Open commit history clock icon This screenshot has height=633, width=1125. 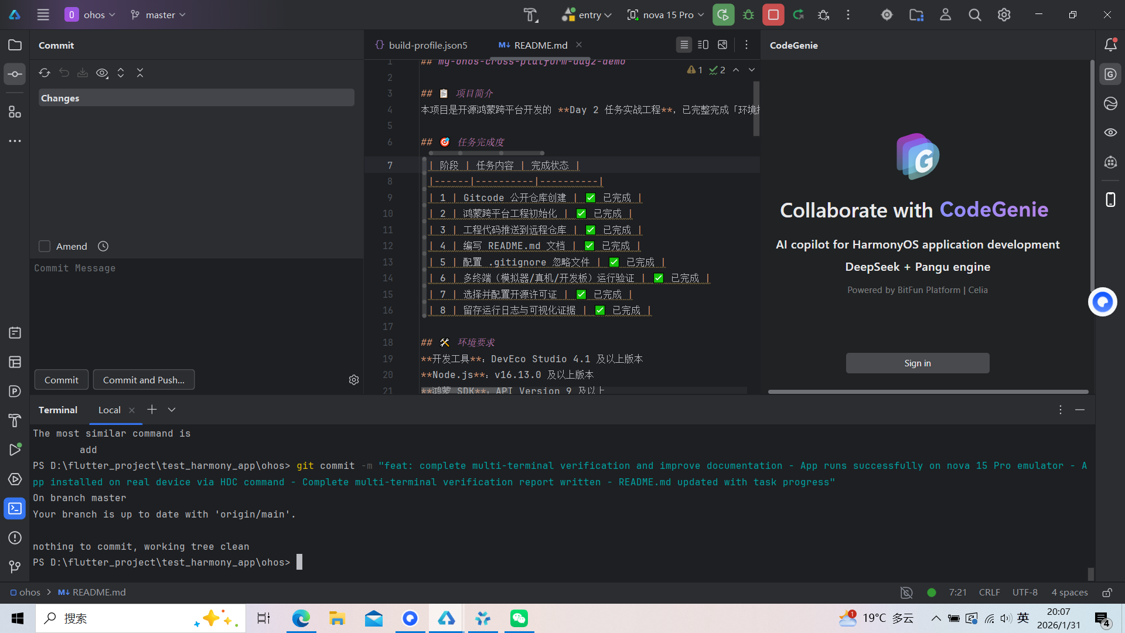(x=103, y=246)
